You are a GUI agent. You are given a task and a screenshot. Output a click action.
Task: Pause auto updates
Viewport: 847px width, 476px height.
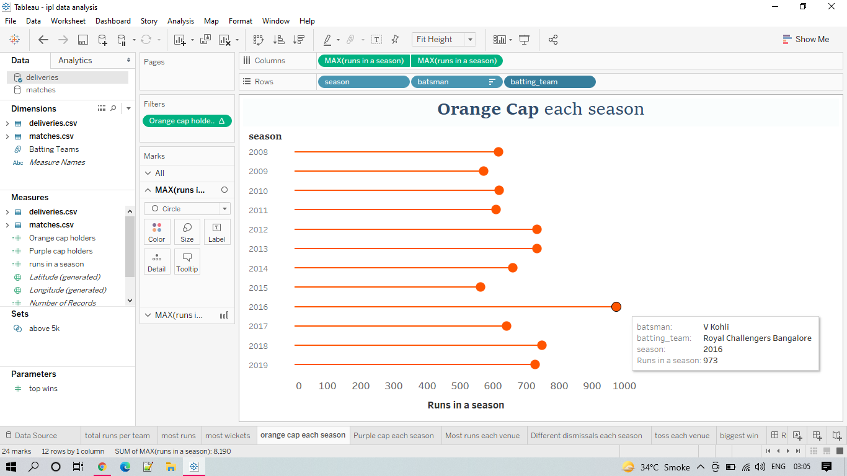pos(120,39)
